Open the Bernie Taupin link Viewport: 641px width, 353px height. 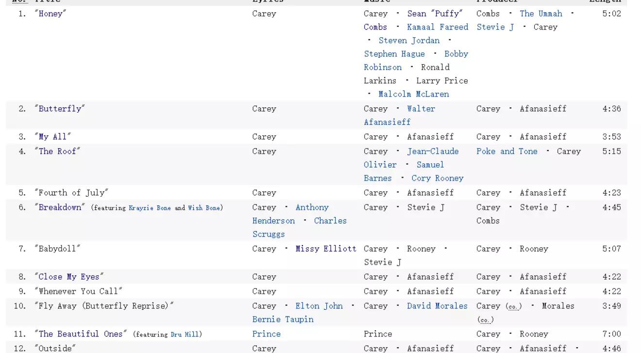pyautogui.click(x=283, y=319)
